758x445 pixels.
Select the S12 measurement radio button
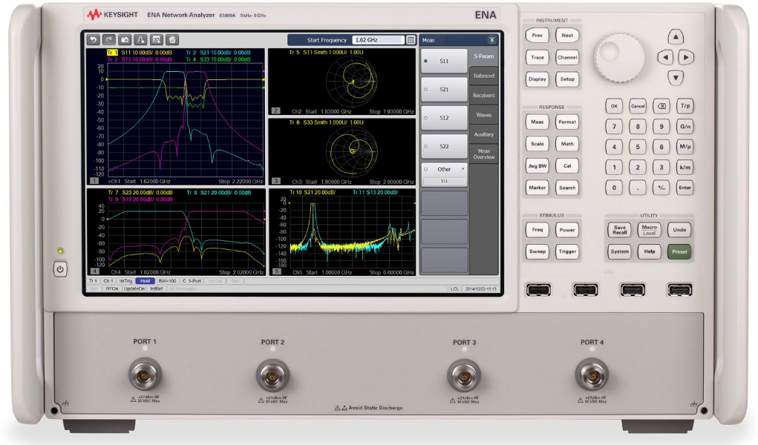pyautogui.click(x=444, y=118)
